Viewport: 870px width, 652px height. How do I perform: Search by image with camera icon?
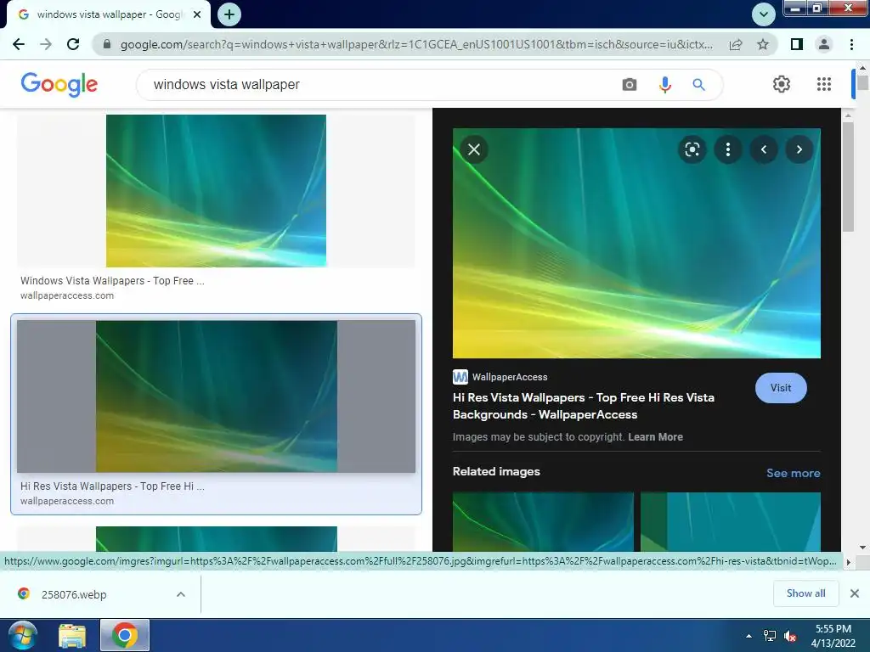(630, 85)
